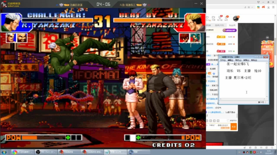Switch to the rightmost fan-group tab in sidebar
Image resolution: width=277 pixels, height=155 pixels.
(232, 25)
